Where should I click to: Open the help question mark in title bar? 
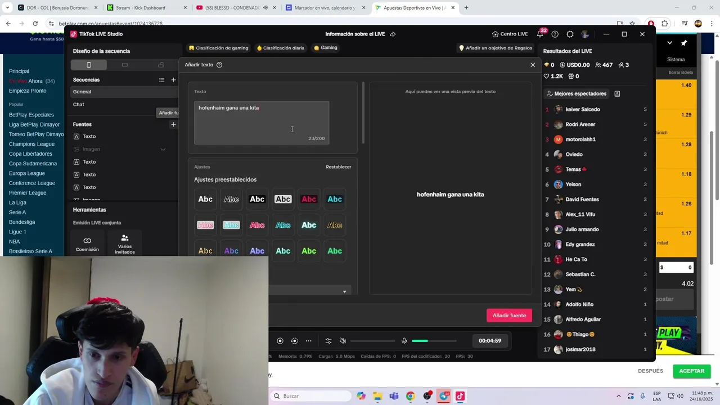555,34
